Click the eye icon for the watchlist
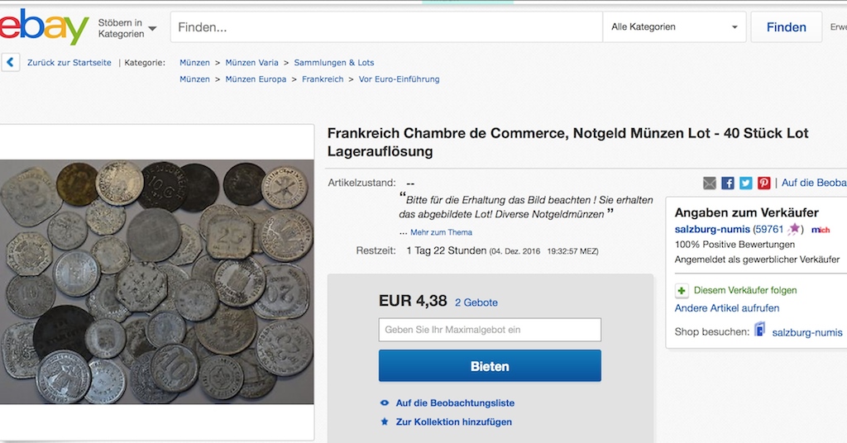 tap(385, 403)
